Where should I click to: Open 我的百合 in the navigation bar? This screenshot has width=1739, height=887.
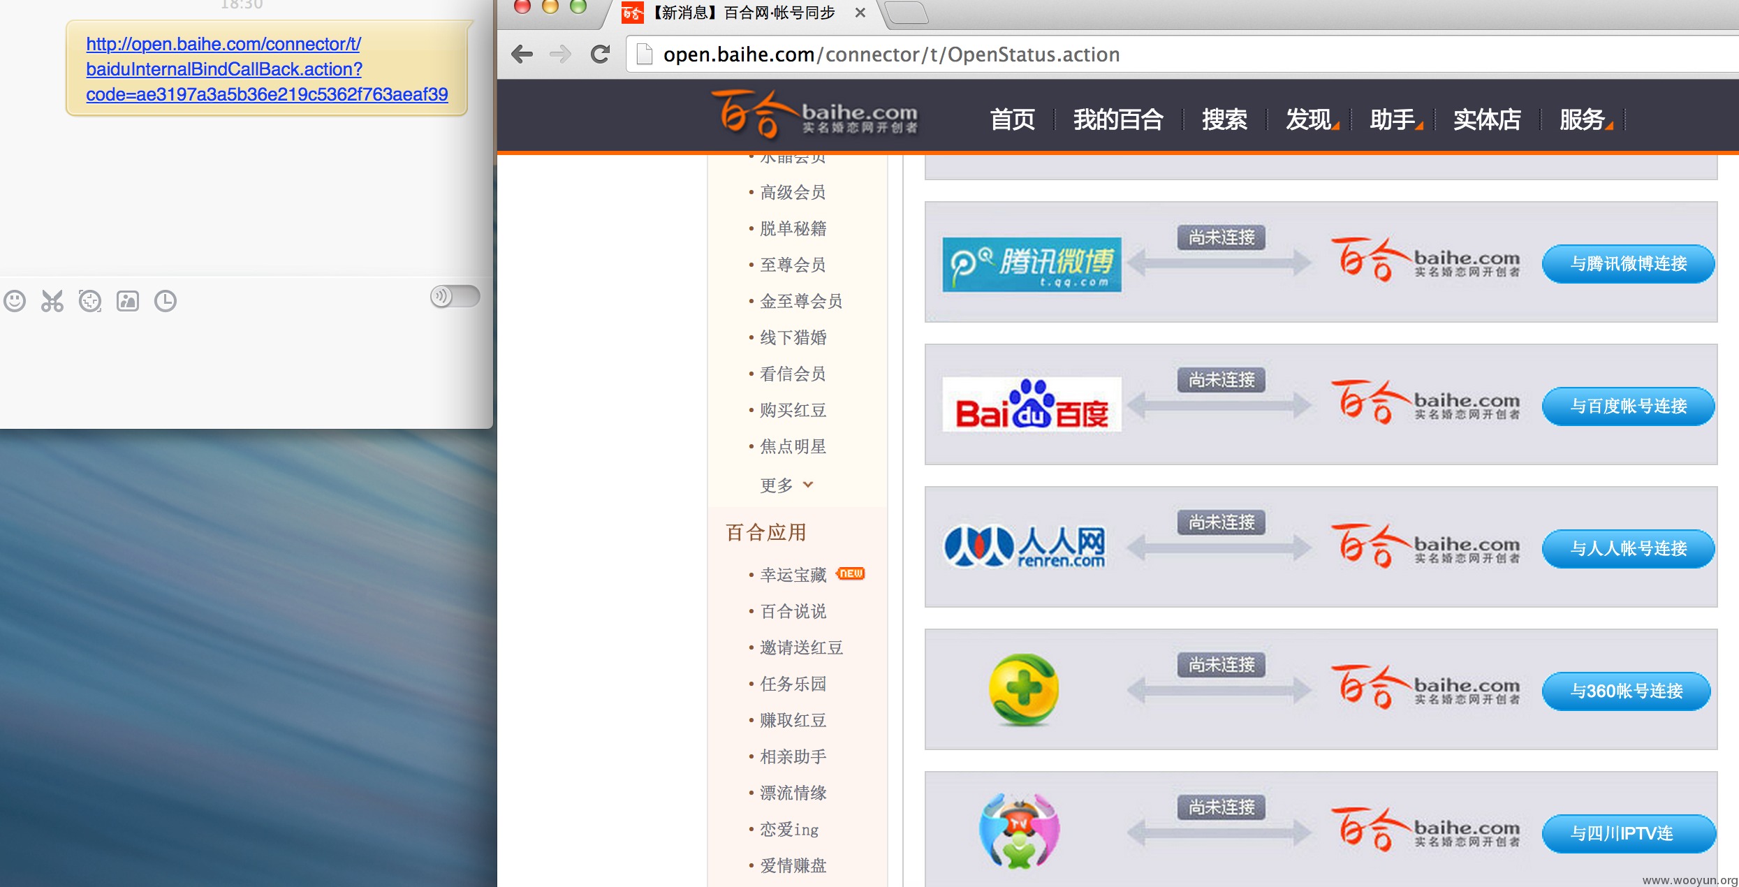pyautogui.click(x=1118, y=119)
